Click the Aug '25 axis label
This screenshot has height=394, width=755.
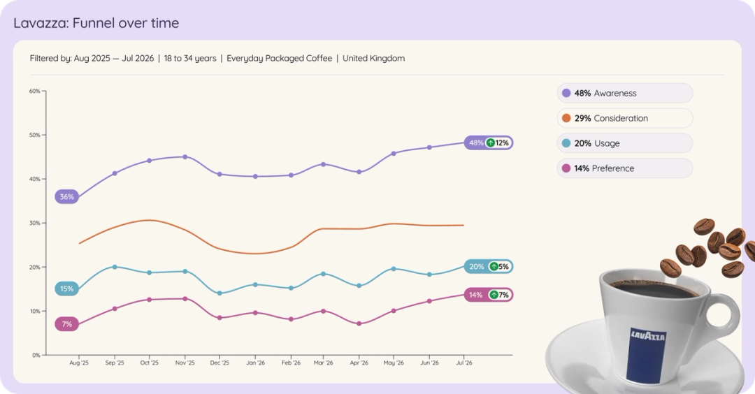79,363
